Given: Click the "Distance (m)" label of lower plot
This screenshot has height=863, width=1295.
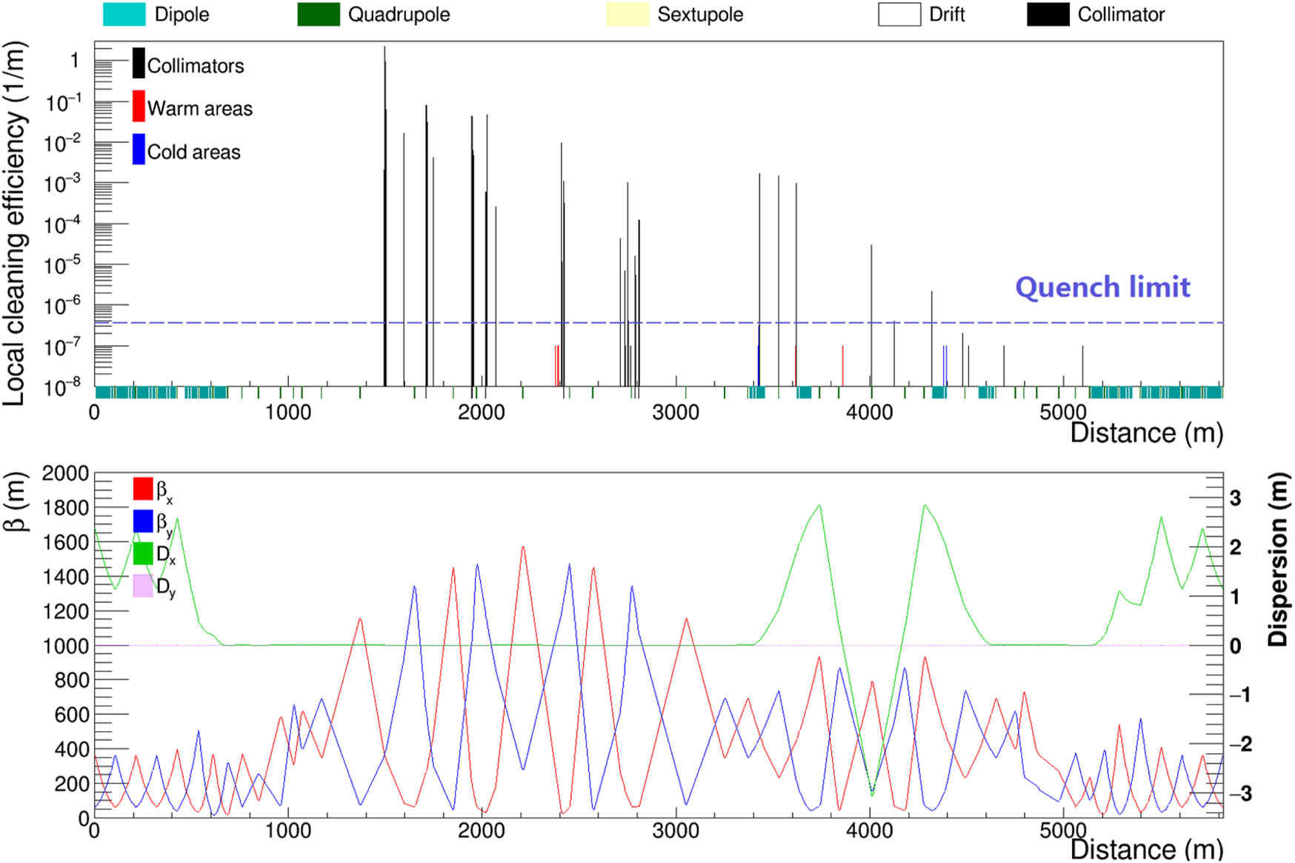Looking at the screenshot, I should tap(1145, 849).
